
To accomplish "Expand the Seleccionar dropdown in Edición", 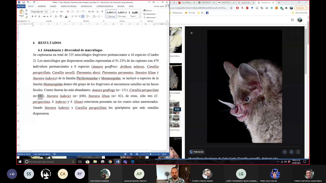I will (151, 18).
